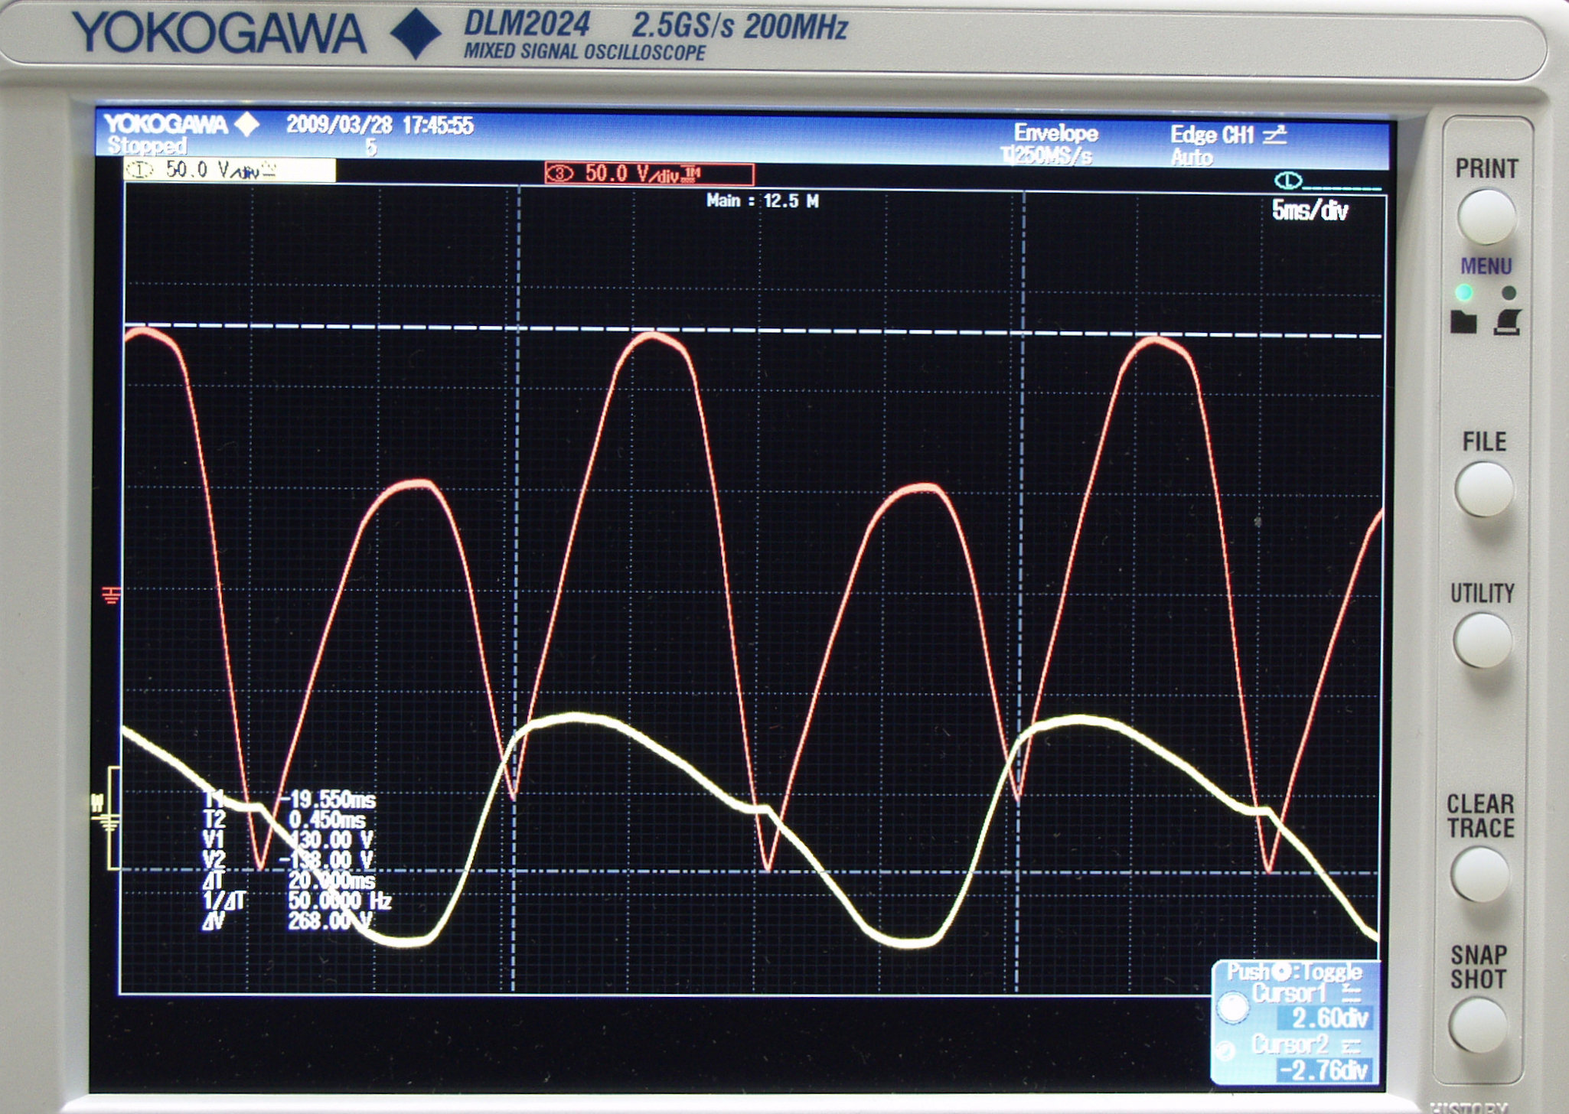The height and width of the screenshot is (1114, 1569).
Task: Click the yellow CH1 ground marker
Action: [x=109, y=822]
